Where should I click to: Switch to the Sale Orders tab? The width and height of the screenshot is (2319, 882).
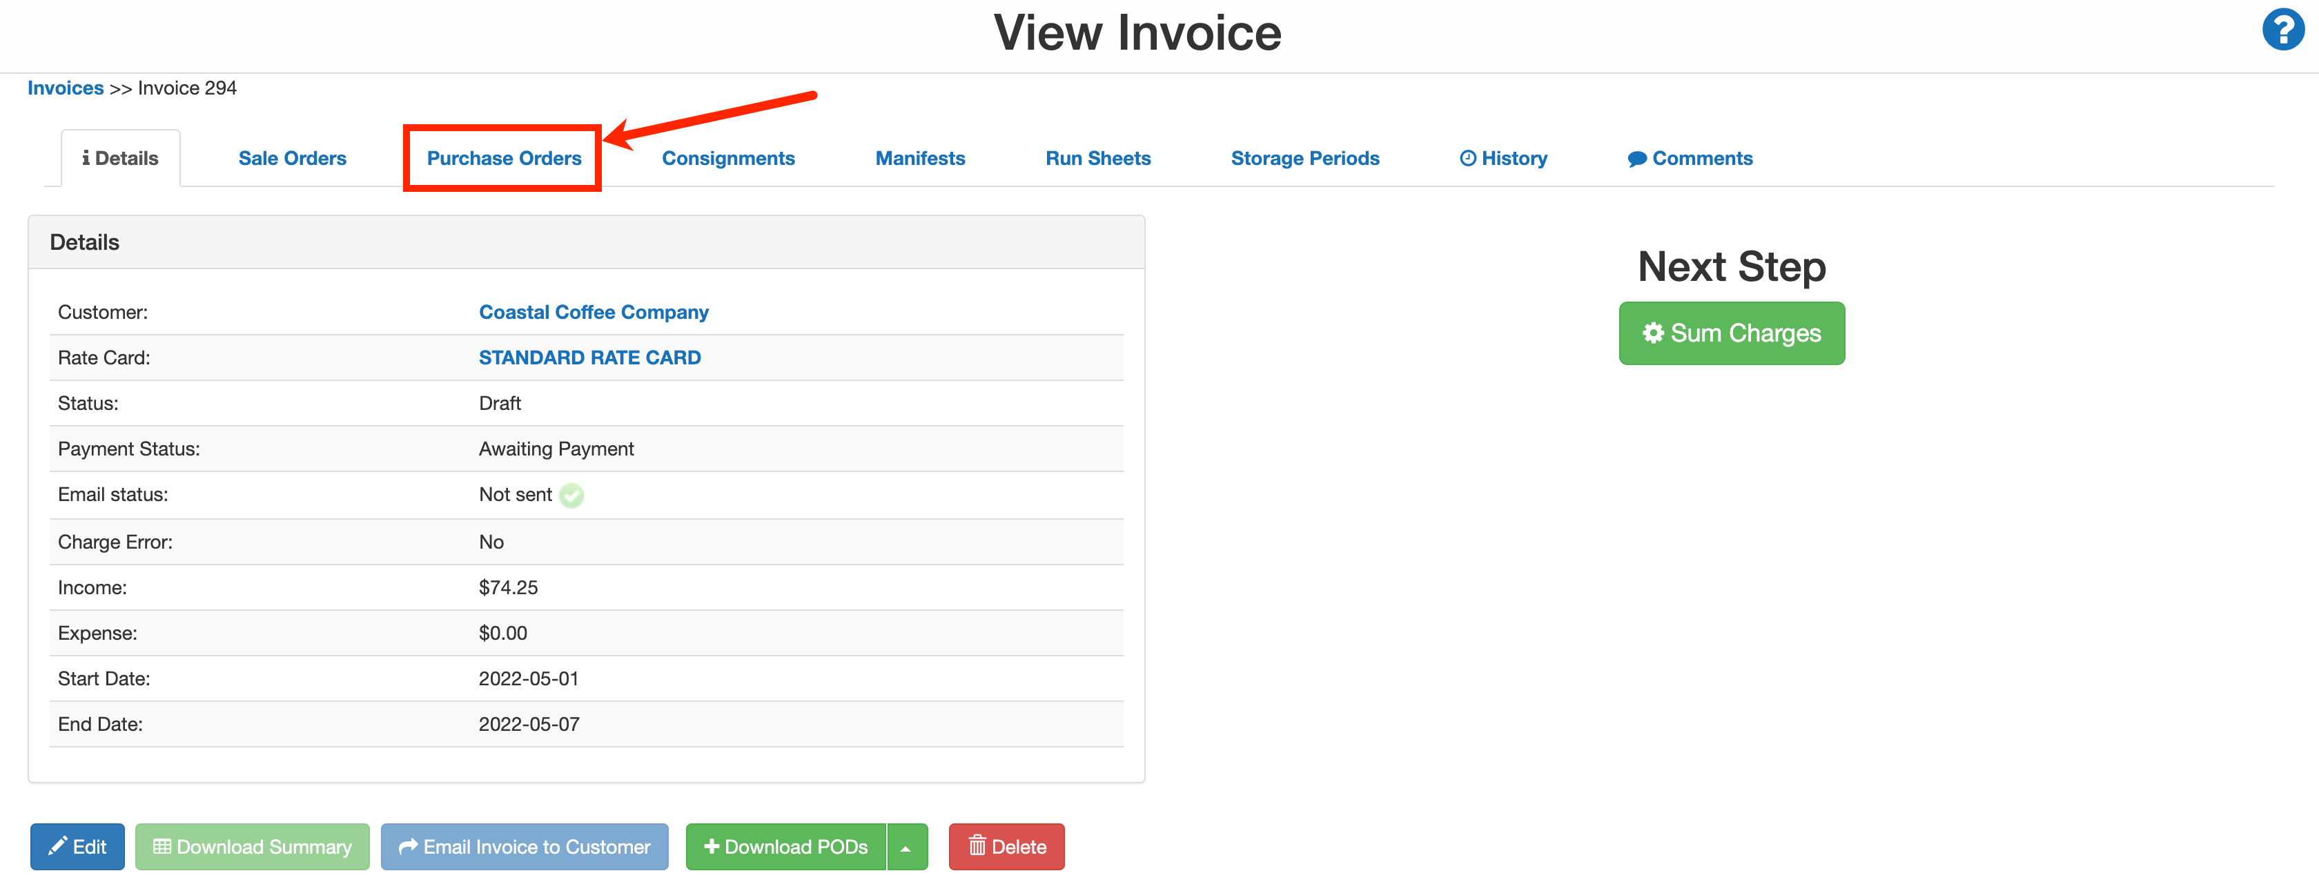(x=292, y=157)
